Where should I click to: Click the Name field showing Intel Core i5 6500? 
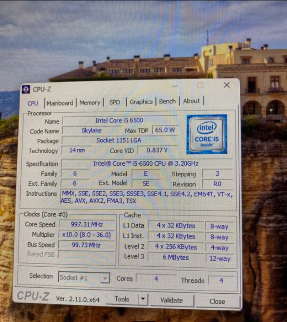(x=120, y=120)
